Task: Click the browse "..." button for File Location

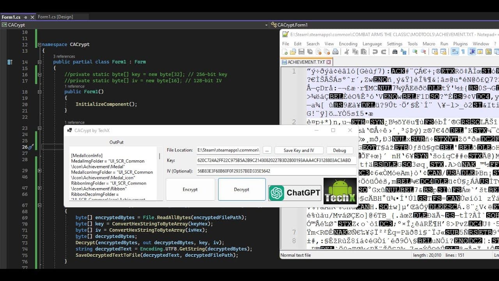Action: 267,150
